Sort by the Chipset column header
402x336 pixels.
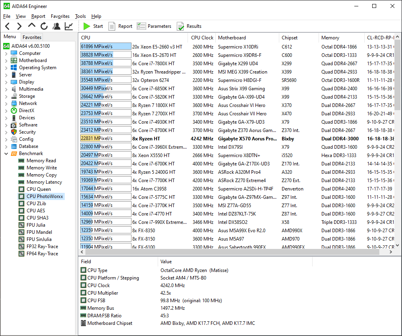pos(299,38)
